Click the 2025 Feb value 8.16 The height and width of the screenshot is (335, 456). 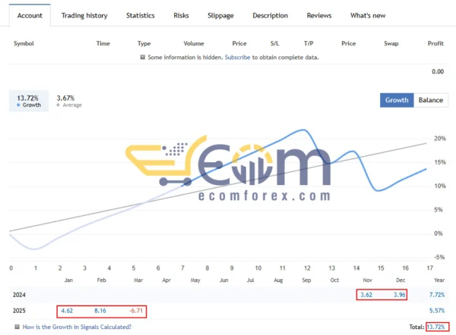point(100,311)
